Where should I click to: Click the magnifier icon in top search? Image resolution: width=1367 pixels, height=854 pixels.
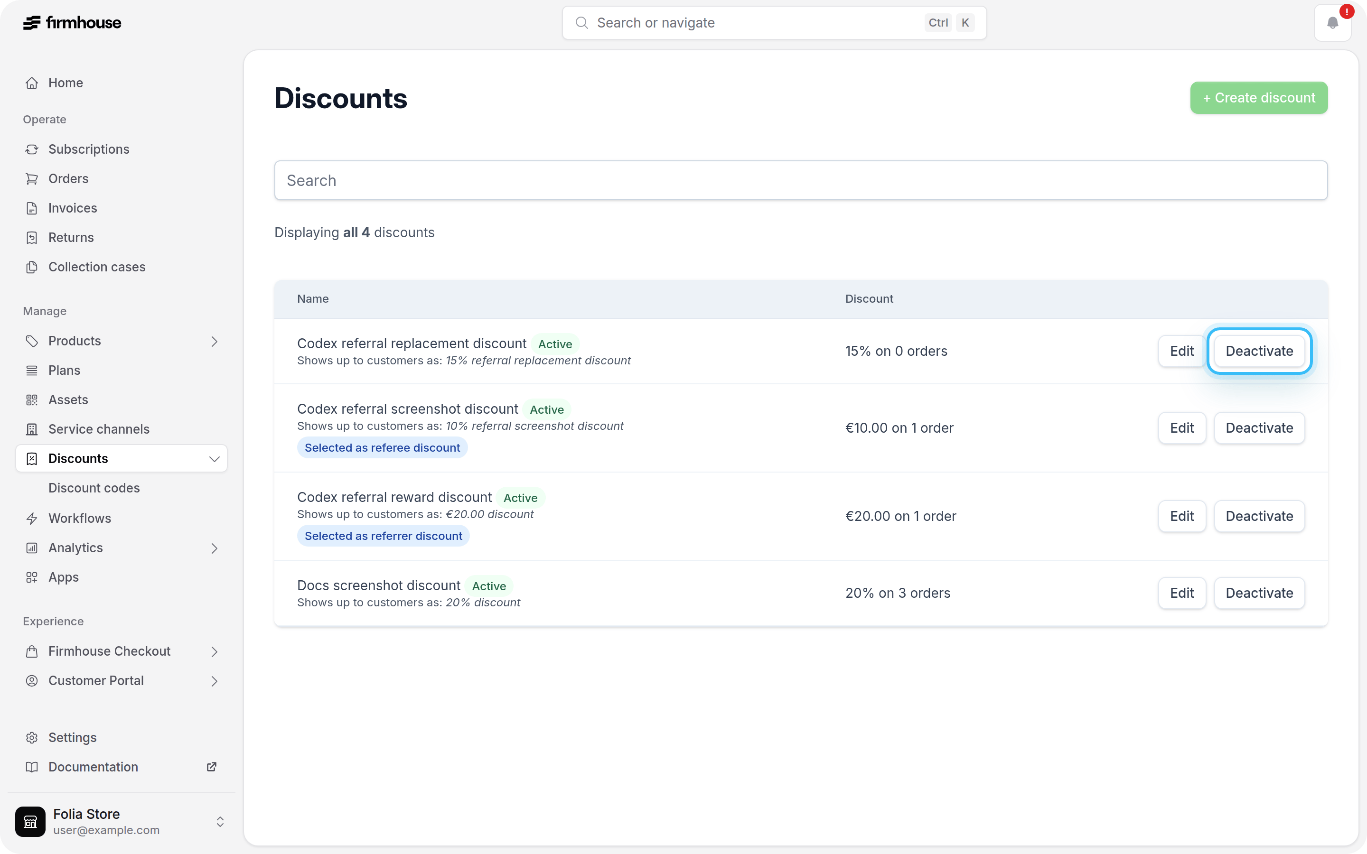pyautogui.click(x=581, y=23)
